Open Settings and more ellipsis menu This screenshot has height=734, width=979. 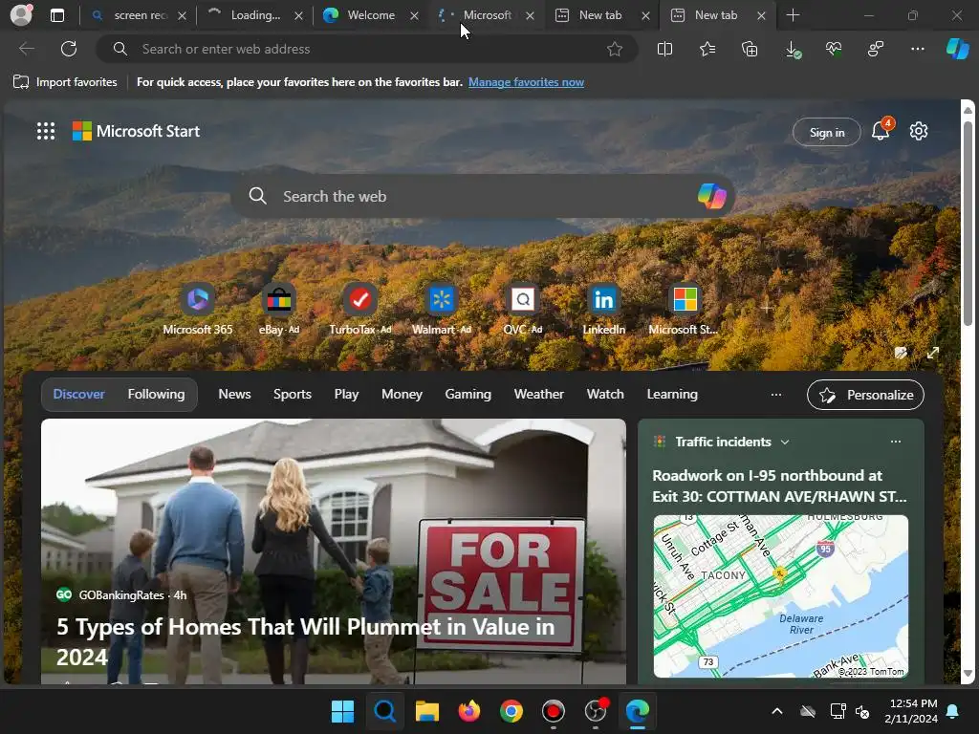tap(917, 49)
